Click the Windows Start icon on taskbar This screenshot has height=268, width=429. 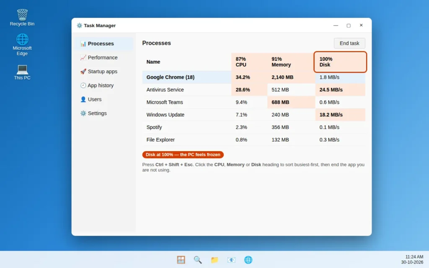(181, 260)
